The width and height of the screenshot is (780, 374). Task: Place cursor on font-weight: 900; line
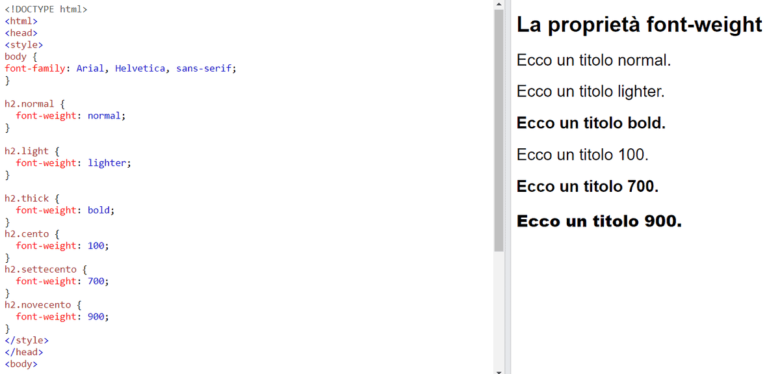click(x=62, y=317)
